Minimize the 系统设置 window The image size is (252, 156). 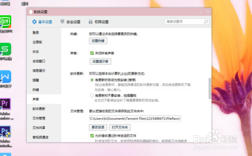pyautogui.click(x=200, y=12)
